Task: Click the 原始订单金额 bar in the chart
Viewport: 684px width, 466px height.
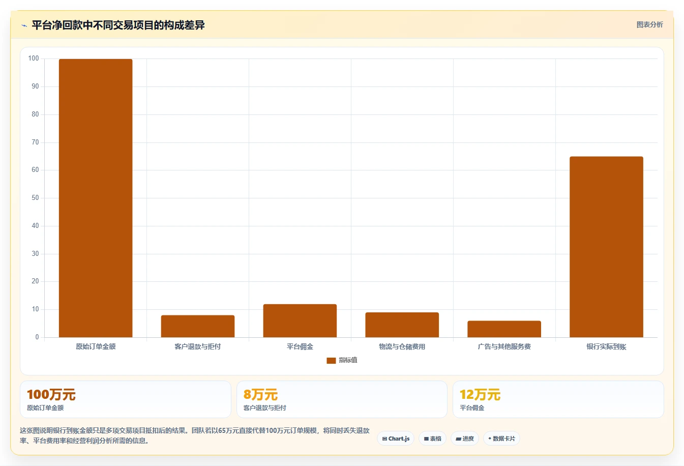Action: click(96, 198)
